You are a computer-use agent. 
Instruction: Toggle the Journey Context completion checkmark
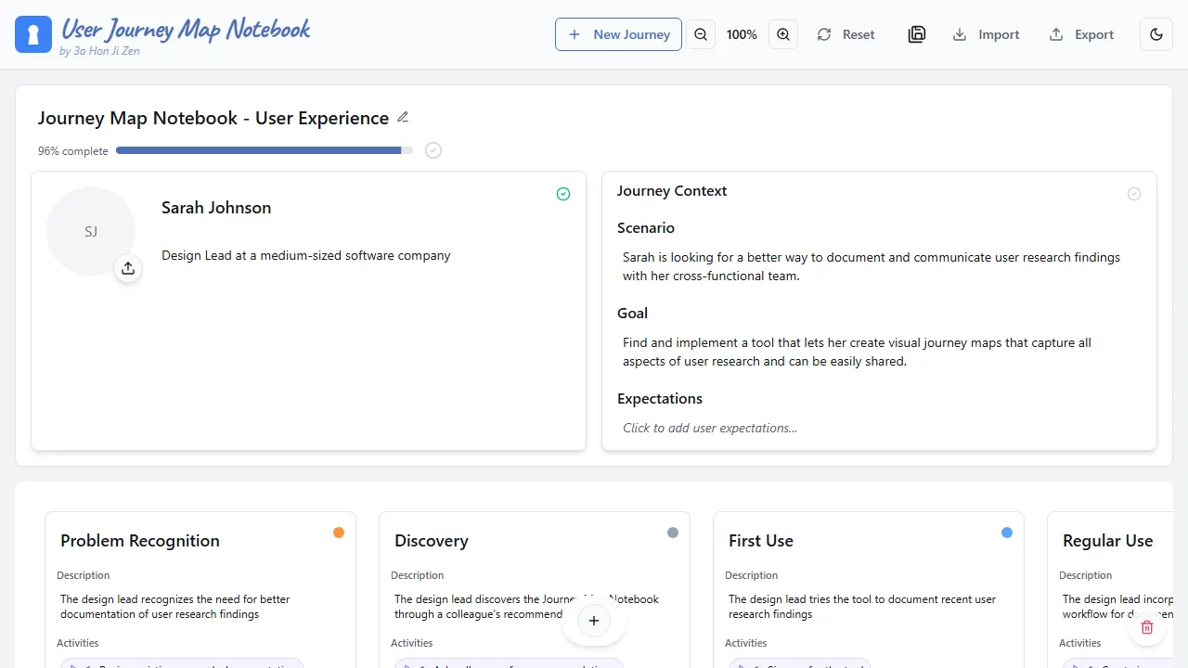(x=1134, y=194)
